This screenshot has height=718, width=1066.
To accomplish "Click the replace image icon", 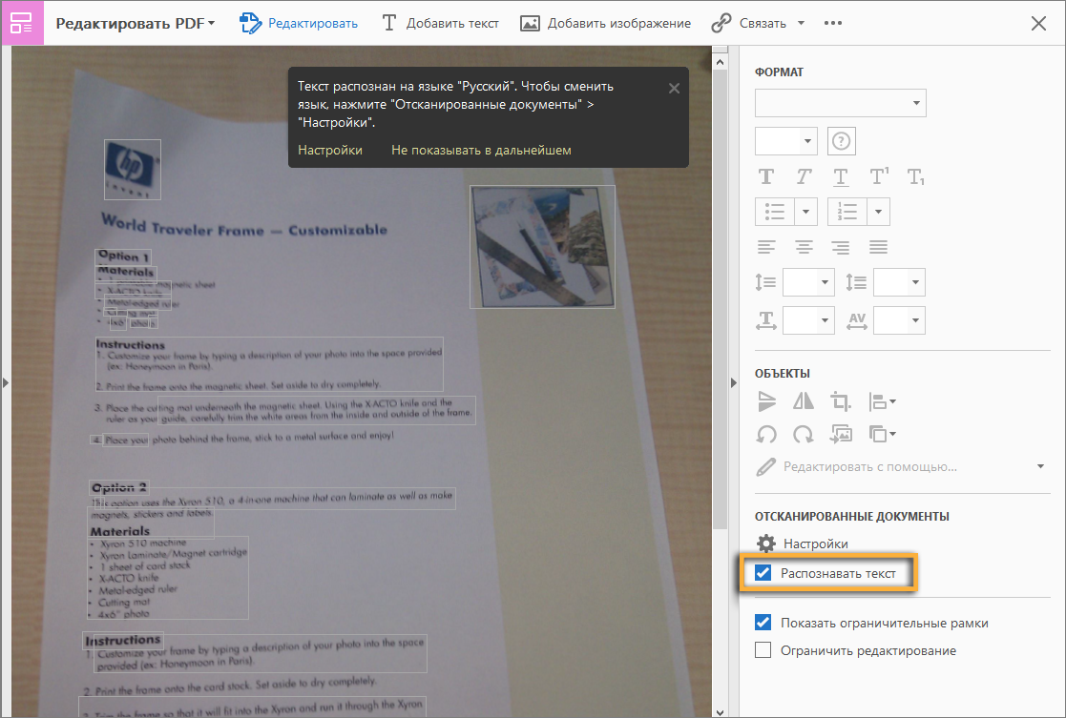I will (x=841, y=434).
